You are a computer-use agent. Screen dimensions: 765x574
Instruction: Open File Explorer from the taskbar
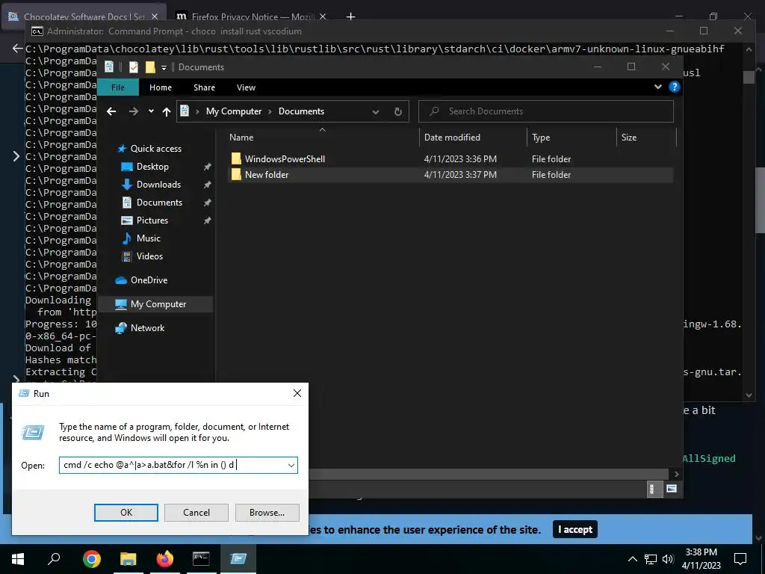(x=128, y=559)
